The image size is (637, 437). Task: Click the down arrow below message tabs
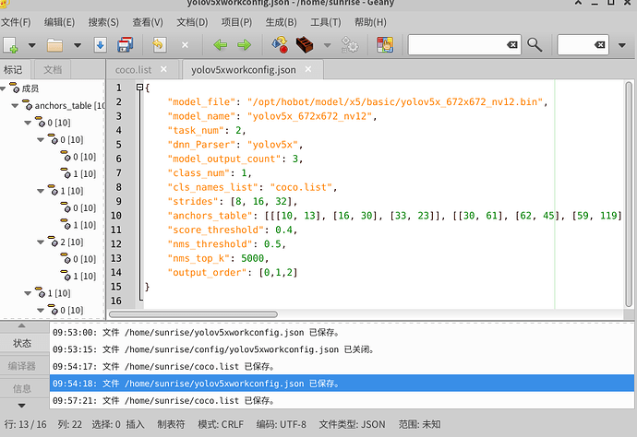21,406
